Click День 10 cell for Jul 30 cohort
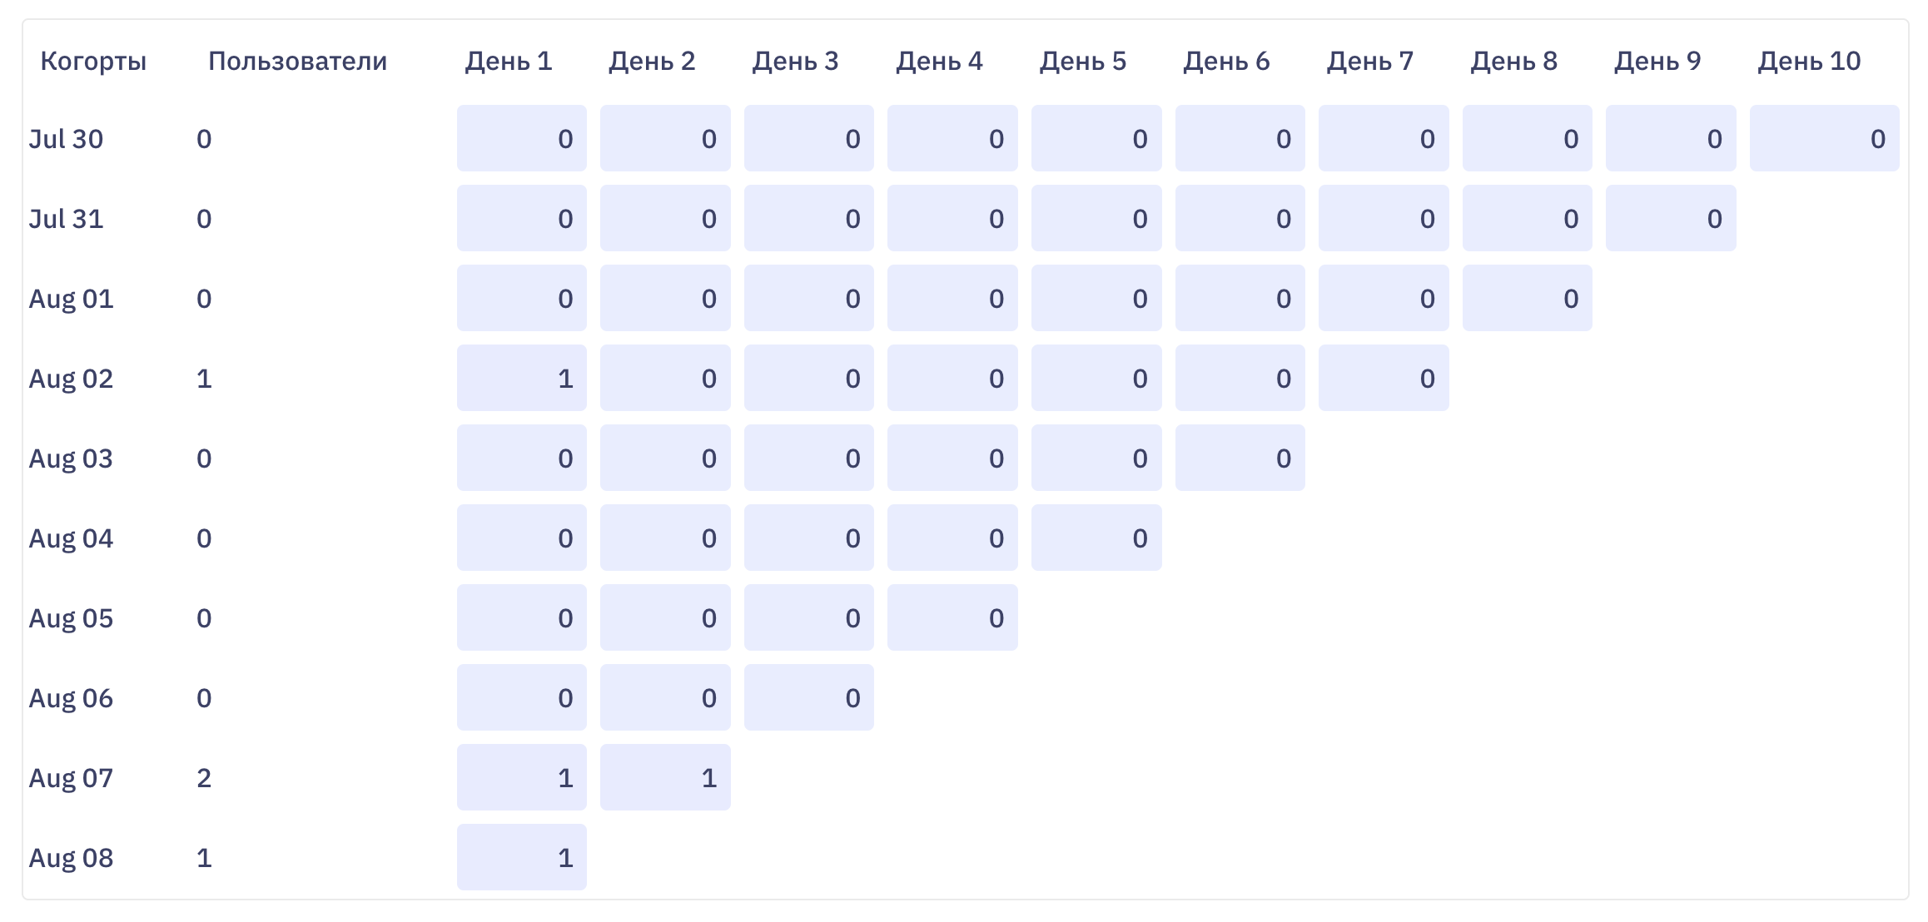Viewport: 1928px width, 922px height. point(1824,139)
